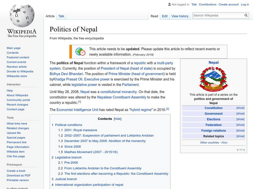Click the Wikipedia globe logo

point(22,16)
